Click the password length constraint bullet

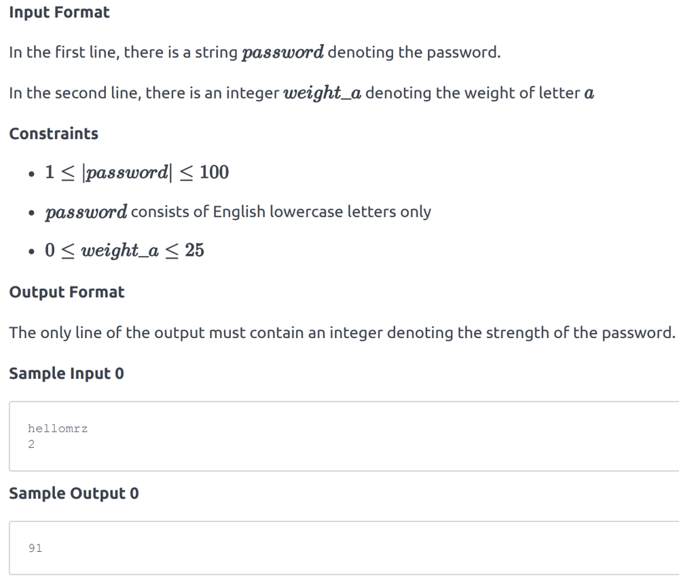(x=136, y=172)
